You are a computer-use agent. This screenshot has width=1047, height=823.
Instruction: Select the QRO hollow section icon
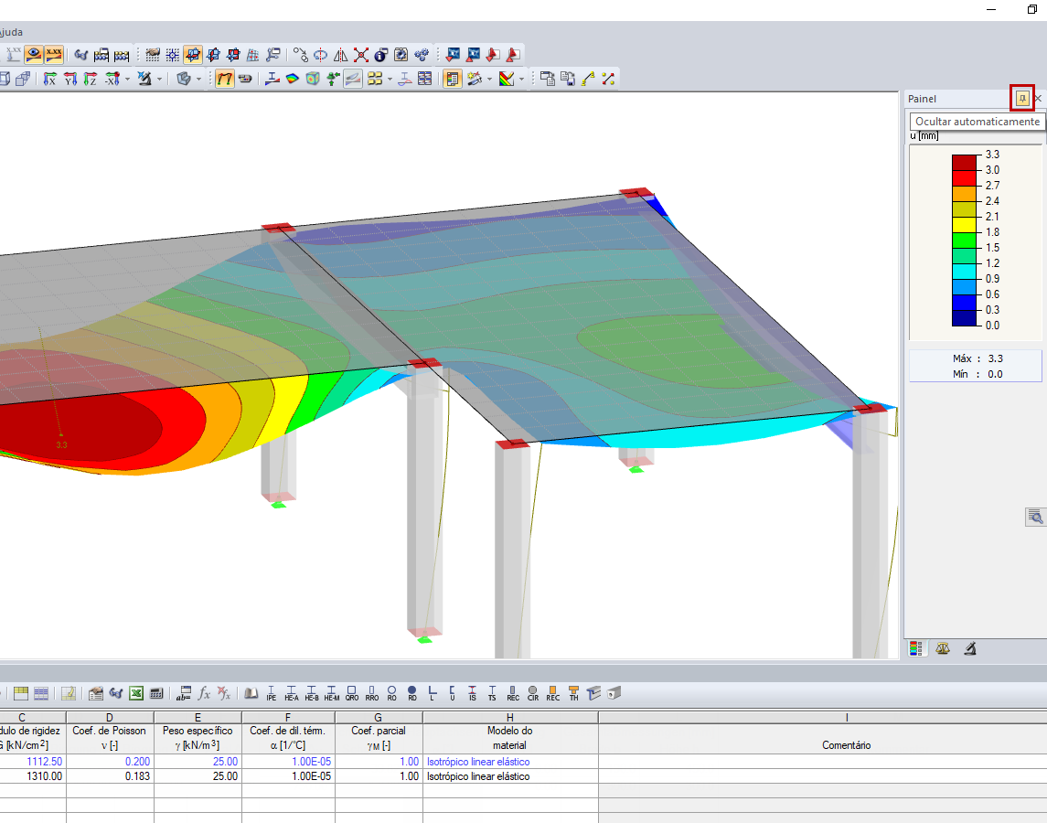click(352, 693)
